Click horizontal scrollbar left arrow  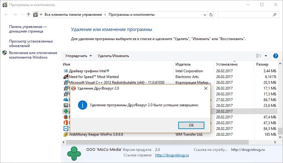coord(63,142)
